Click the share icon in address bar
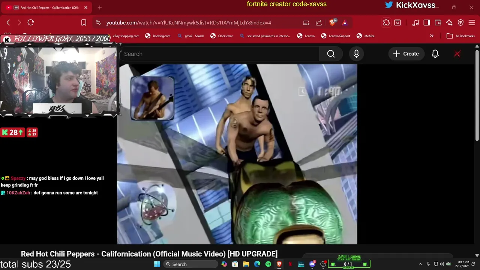This screenshot has height=270, width=480. point(319,22)
